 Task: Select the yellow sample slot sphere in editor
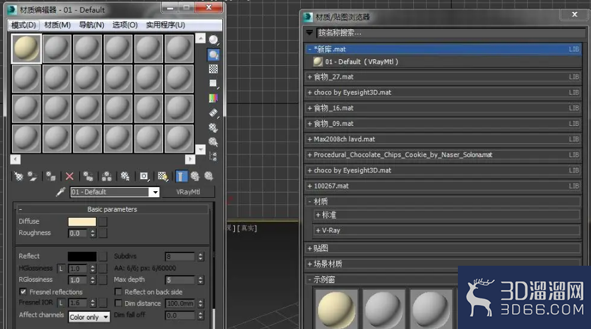pos(27,49)
